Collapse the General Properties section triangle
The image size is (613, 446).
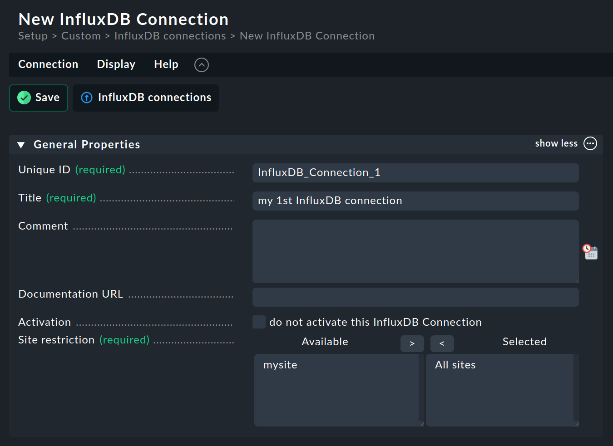point(21,145)
